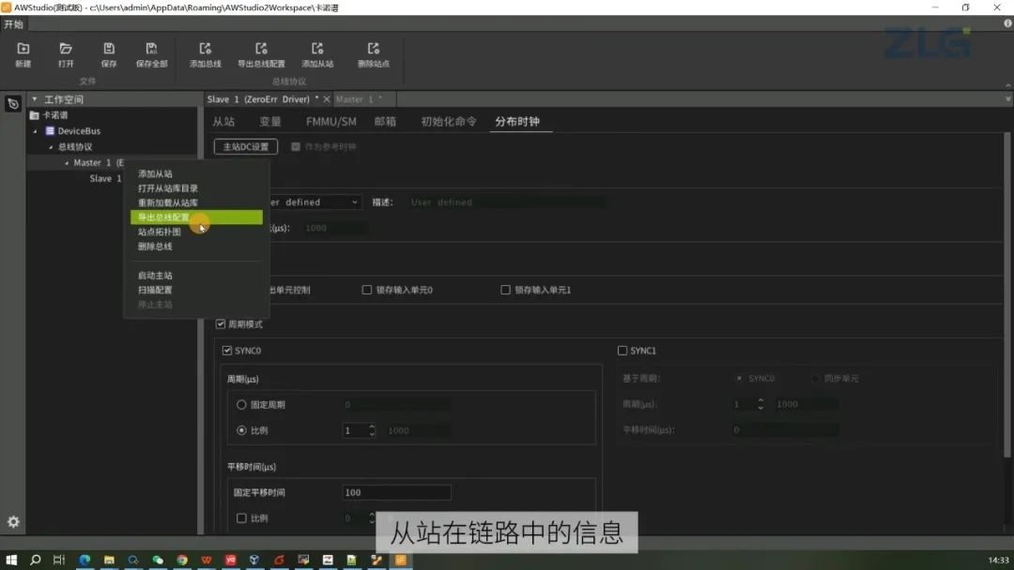This screenshot has height=570, width=1014.
Task: Click the 固定平移时间 input field
Action: (396, 492)
